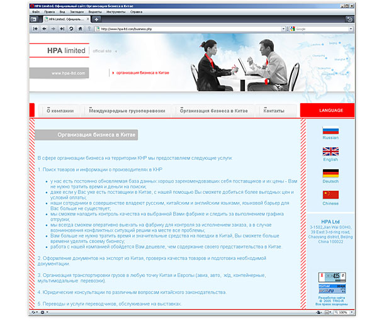Open the closed tabs trash icon
The width and height of the screenshot is (384, 321).
[x=350, y=20]
